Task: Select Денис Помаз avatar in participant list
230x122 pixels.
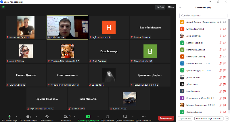Action: 182,77
